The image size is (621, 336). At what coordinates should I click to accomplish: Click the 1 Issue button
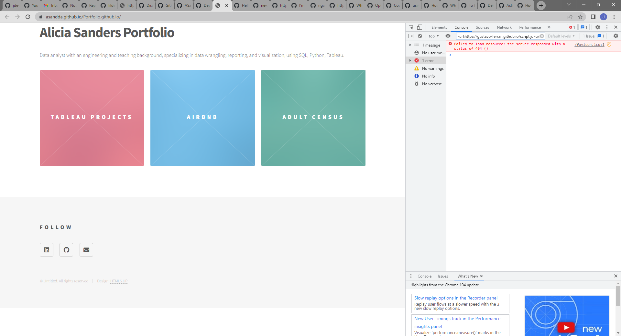[593, 36]
